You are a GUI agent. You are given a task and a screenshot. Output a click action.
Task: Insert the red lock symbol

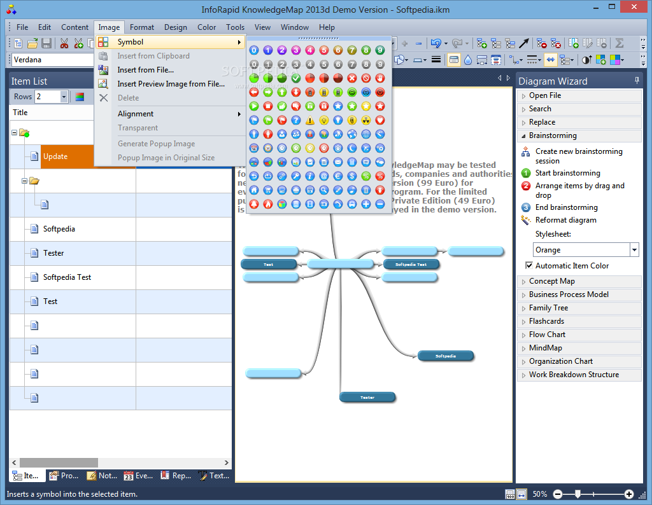pos(324,106)
